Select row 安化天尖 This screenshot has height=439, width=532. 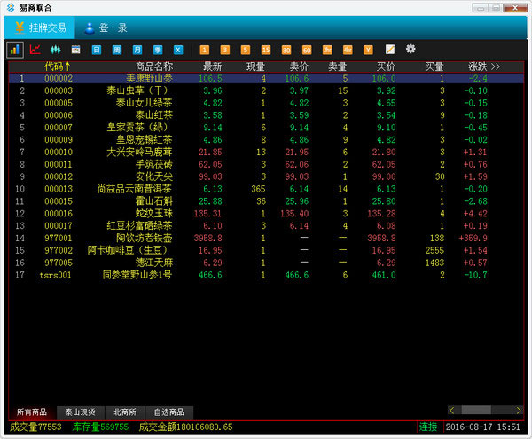[266, 176]
